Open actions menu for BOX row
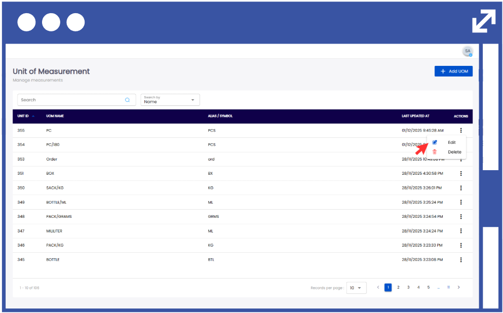This screenshot has width=503, height=313. [461, 173]
